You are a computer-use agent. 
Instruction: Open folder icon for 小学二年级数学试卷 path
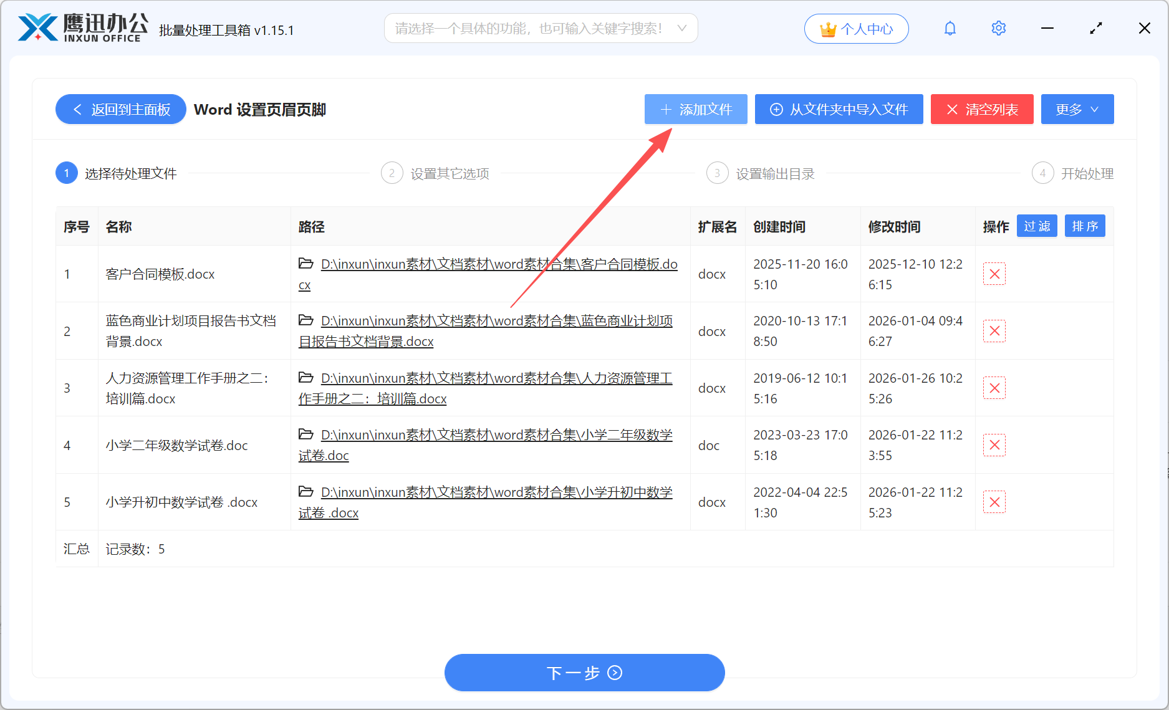(x=305, y=434)
